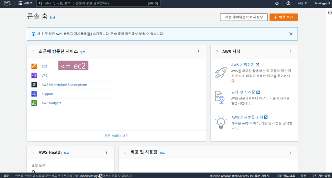Expand the 서울 region dropdown
The height and width of the screenshot is (178, 332).
point(302,3)
